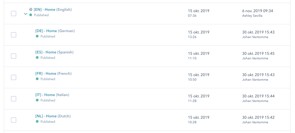
Task: Tick the checkbox for [IT] - Home (Italian)
Action: [14, 99]
